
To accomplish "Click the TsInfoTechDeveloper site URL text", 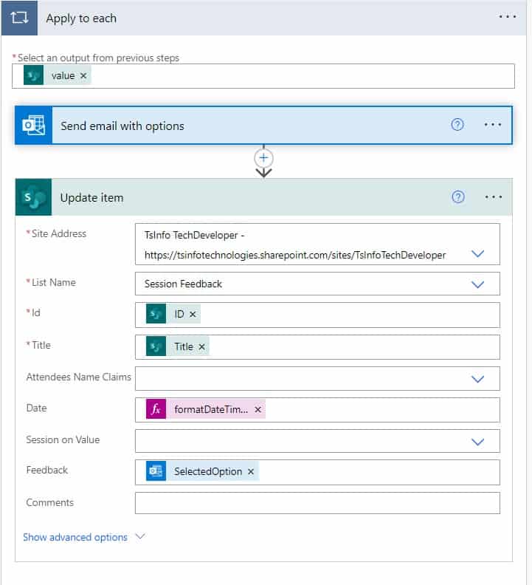I will pyautogui.click(x=295, y=255).
